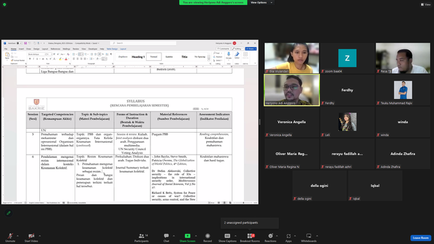Switch to the Design tab in Word
The image size is (434, 244).
(37, 49)
